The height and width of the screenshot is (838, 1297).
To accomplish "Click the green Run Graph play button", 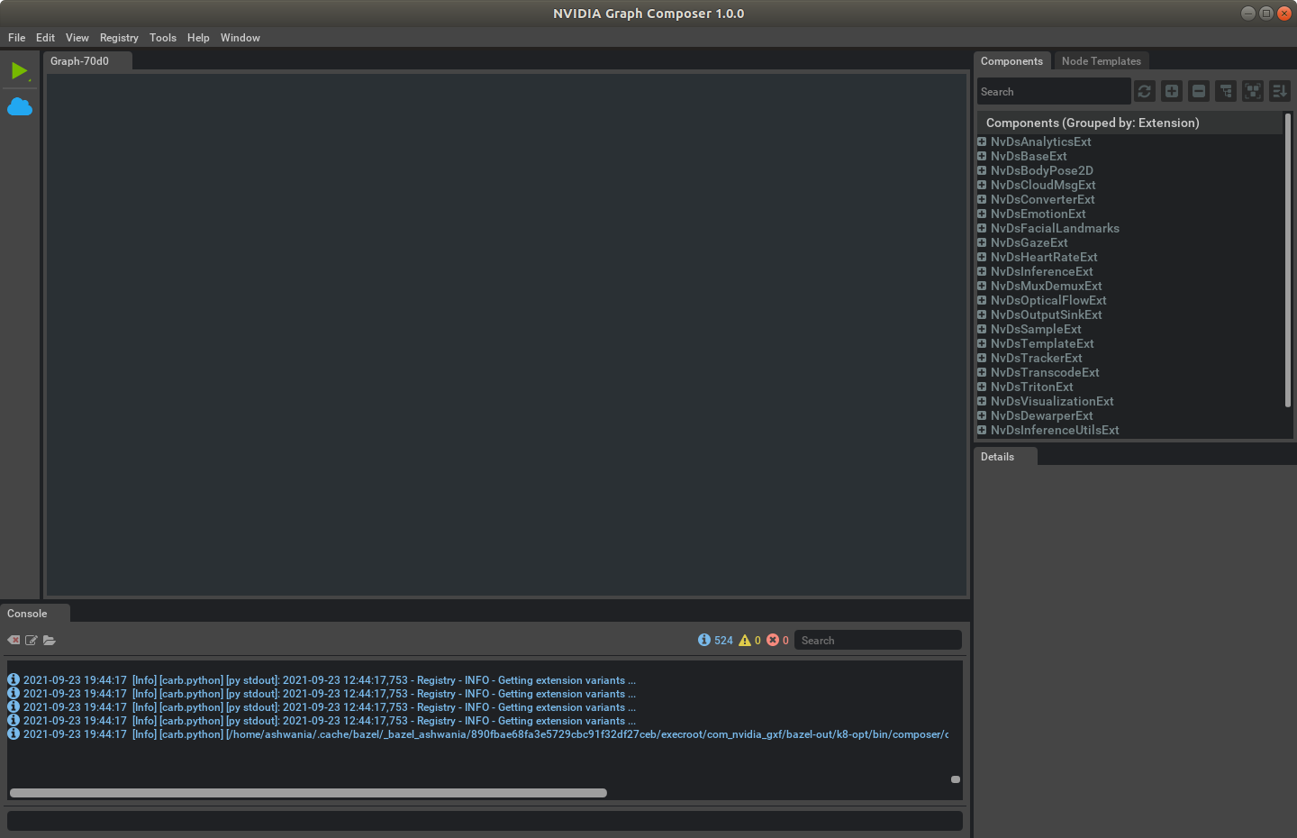I will click(x=19, y=70).
